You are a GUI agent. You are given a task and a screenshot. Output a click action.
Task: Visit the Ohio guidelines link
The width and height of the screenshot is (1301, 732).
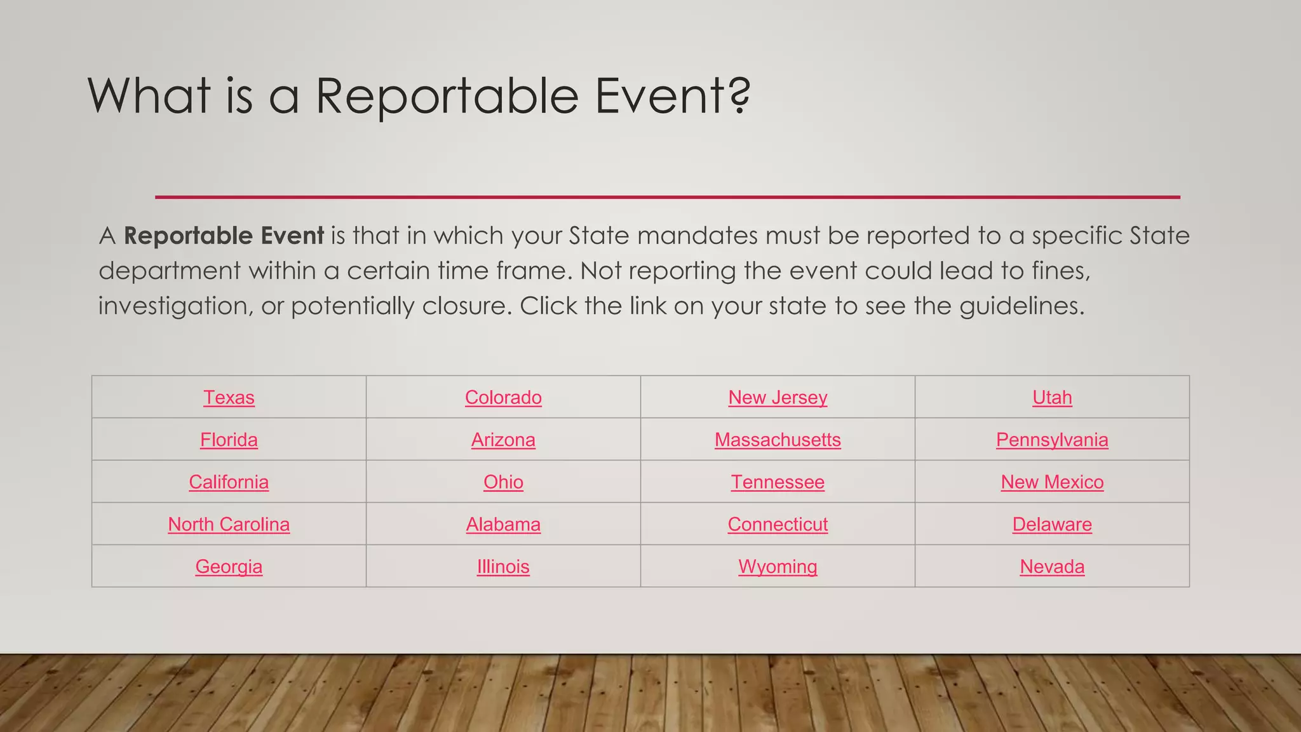[x=503, y=482]
